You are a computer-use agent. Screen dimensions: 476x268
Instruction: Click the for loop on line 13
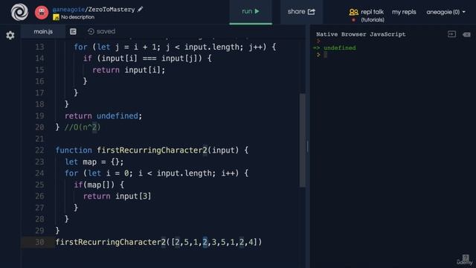pyautogui.click(x=175, y=47)
